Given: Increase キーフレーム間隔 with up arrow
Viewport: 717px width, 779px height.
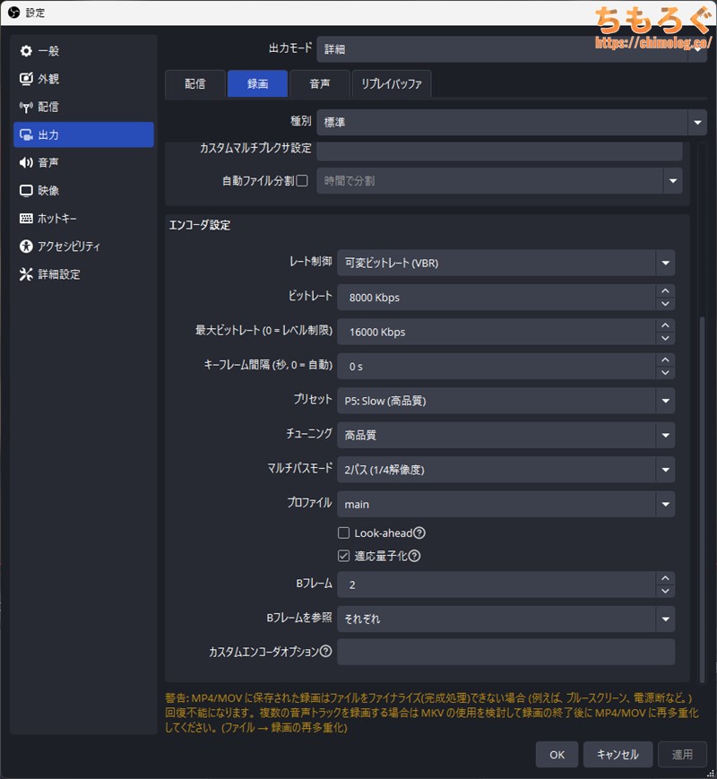Looking at the screenshot, I should (665, 359).
